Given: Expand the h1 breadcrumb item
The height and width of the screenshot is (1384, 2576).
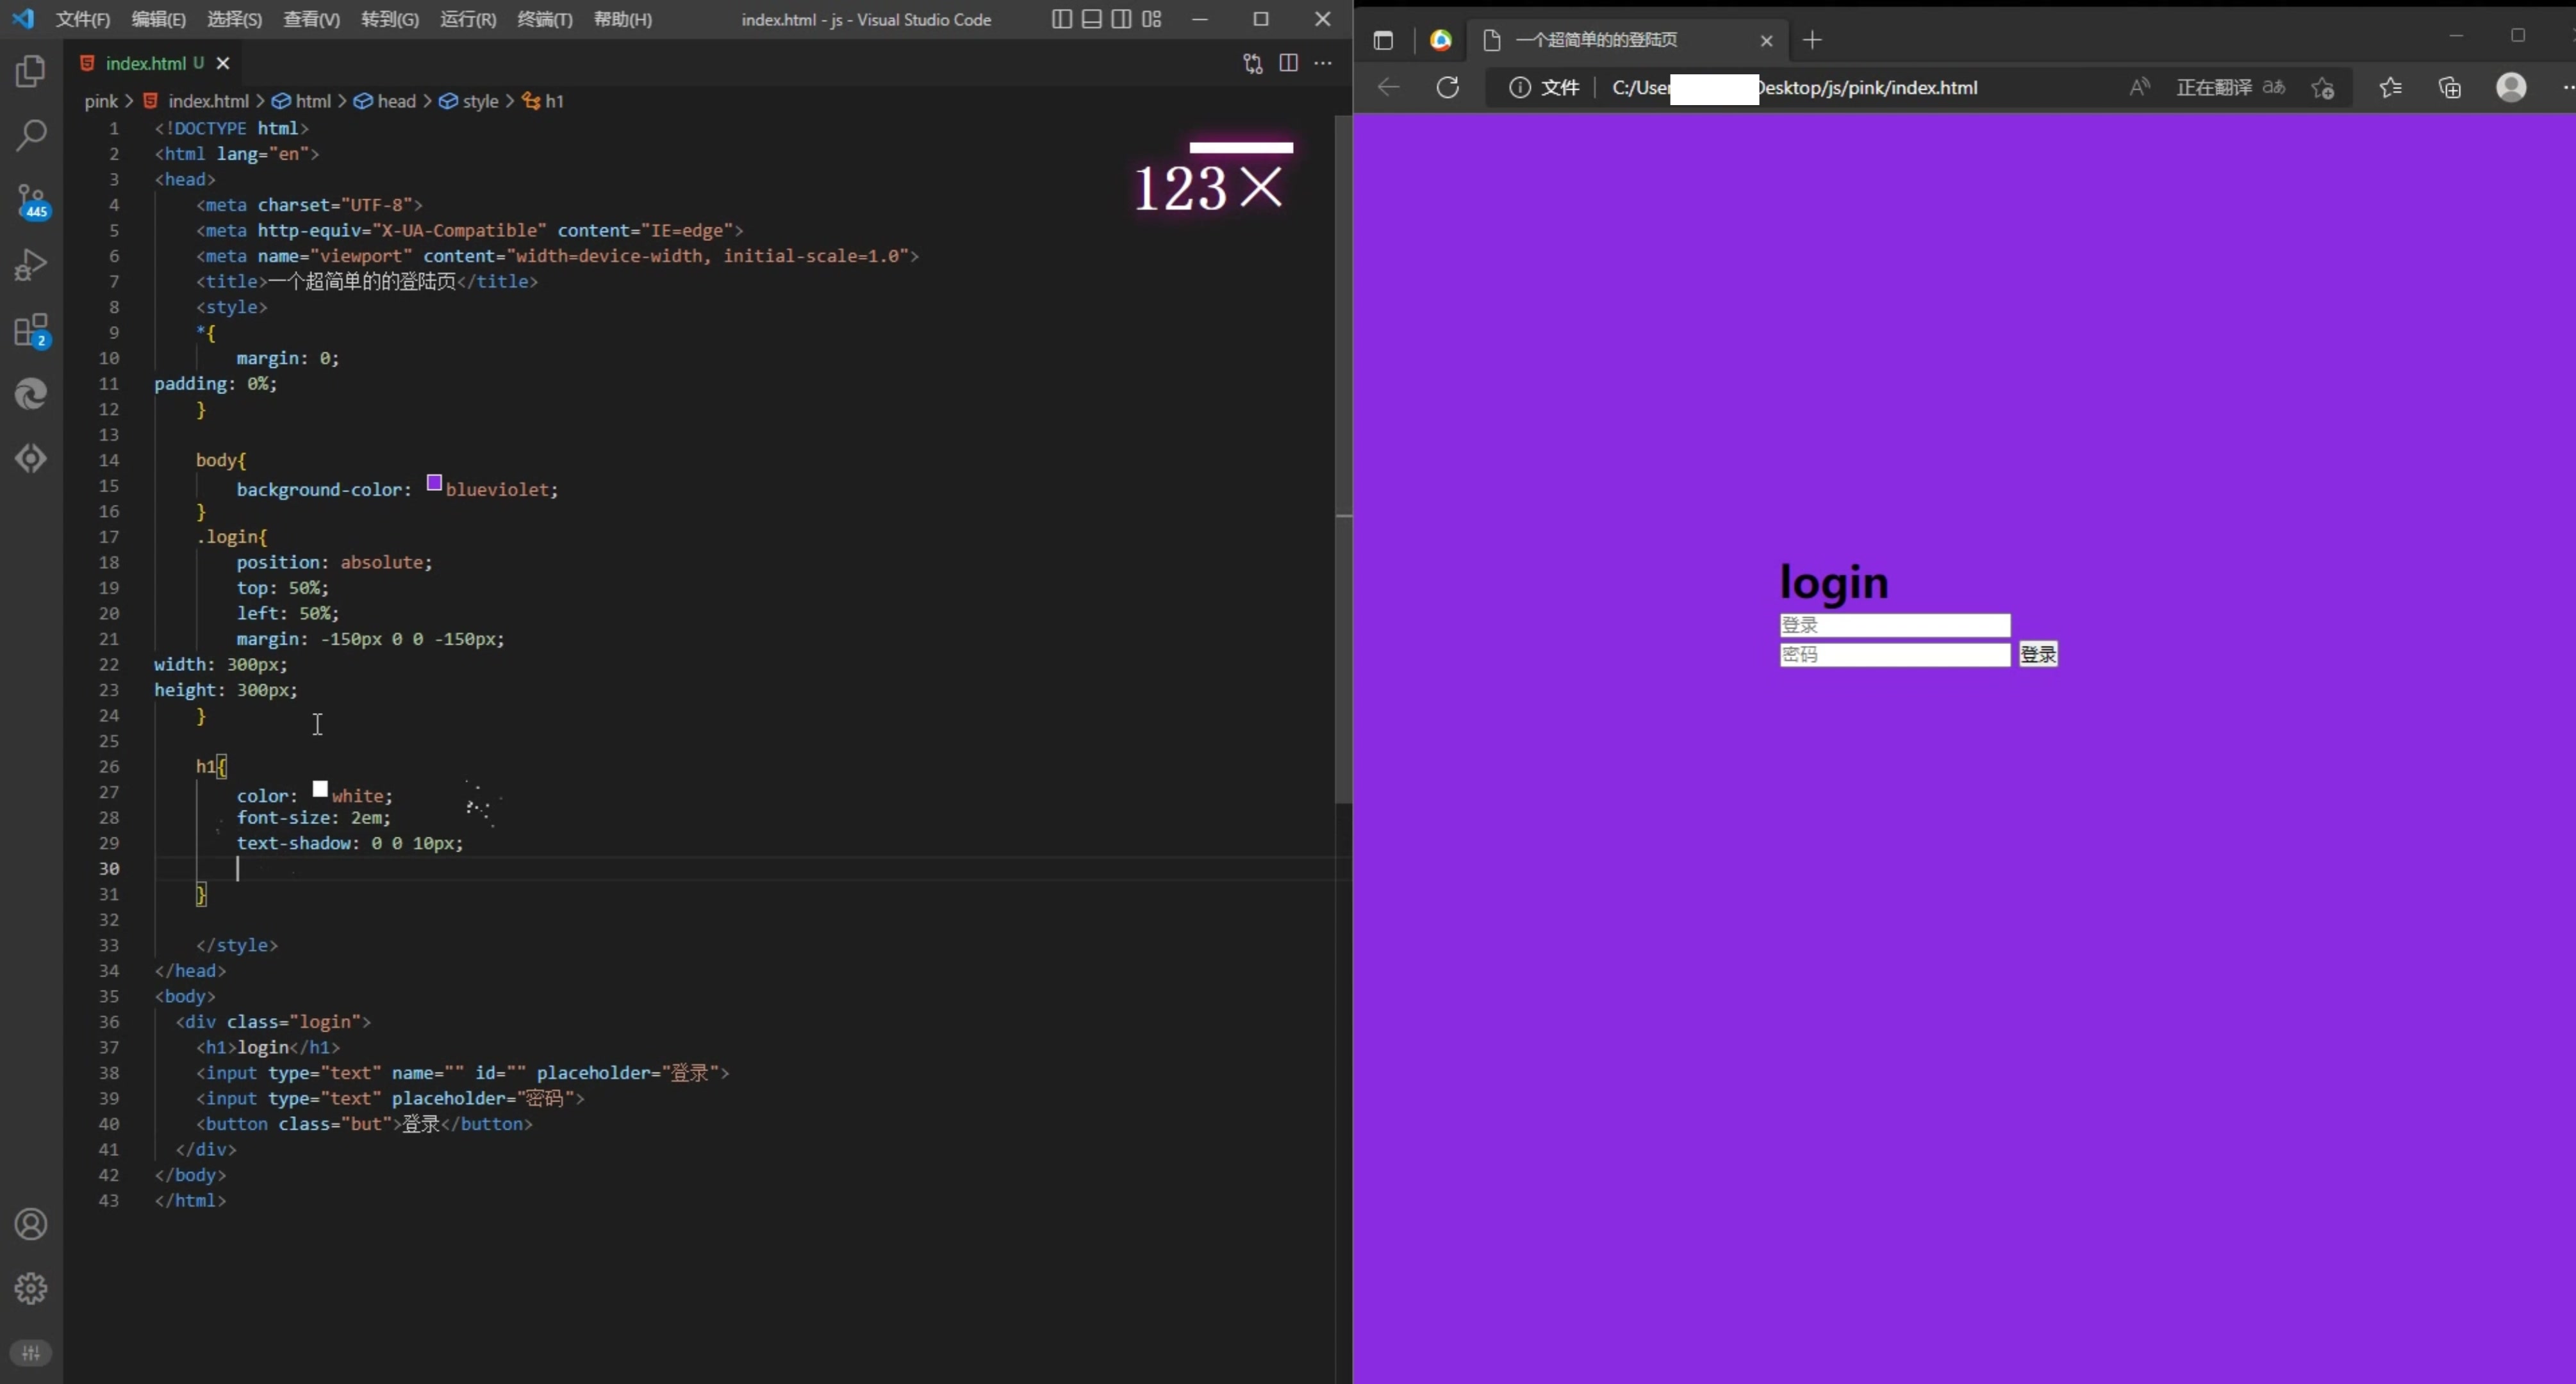Looking at the screenshot, I should pos(543,101).
